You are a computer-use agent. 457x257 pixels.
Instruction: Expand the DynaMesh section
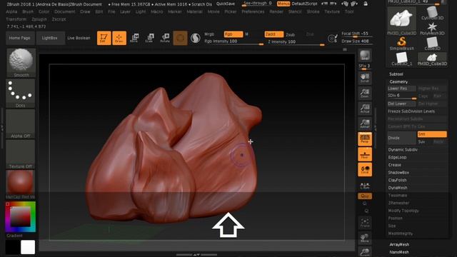398,188
